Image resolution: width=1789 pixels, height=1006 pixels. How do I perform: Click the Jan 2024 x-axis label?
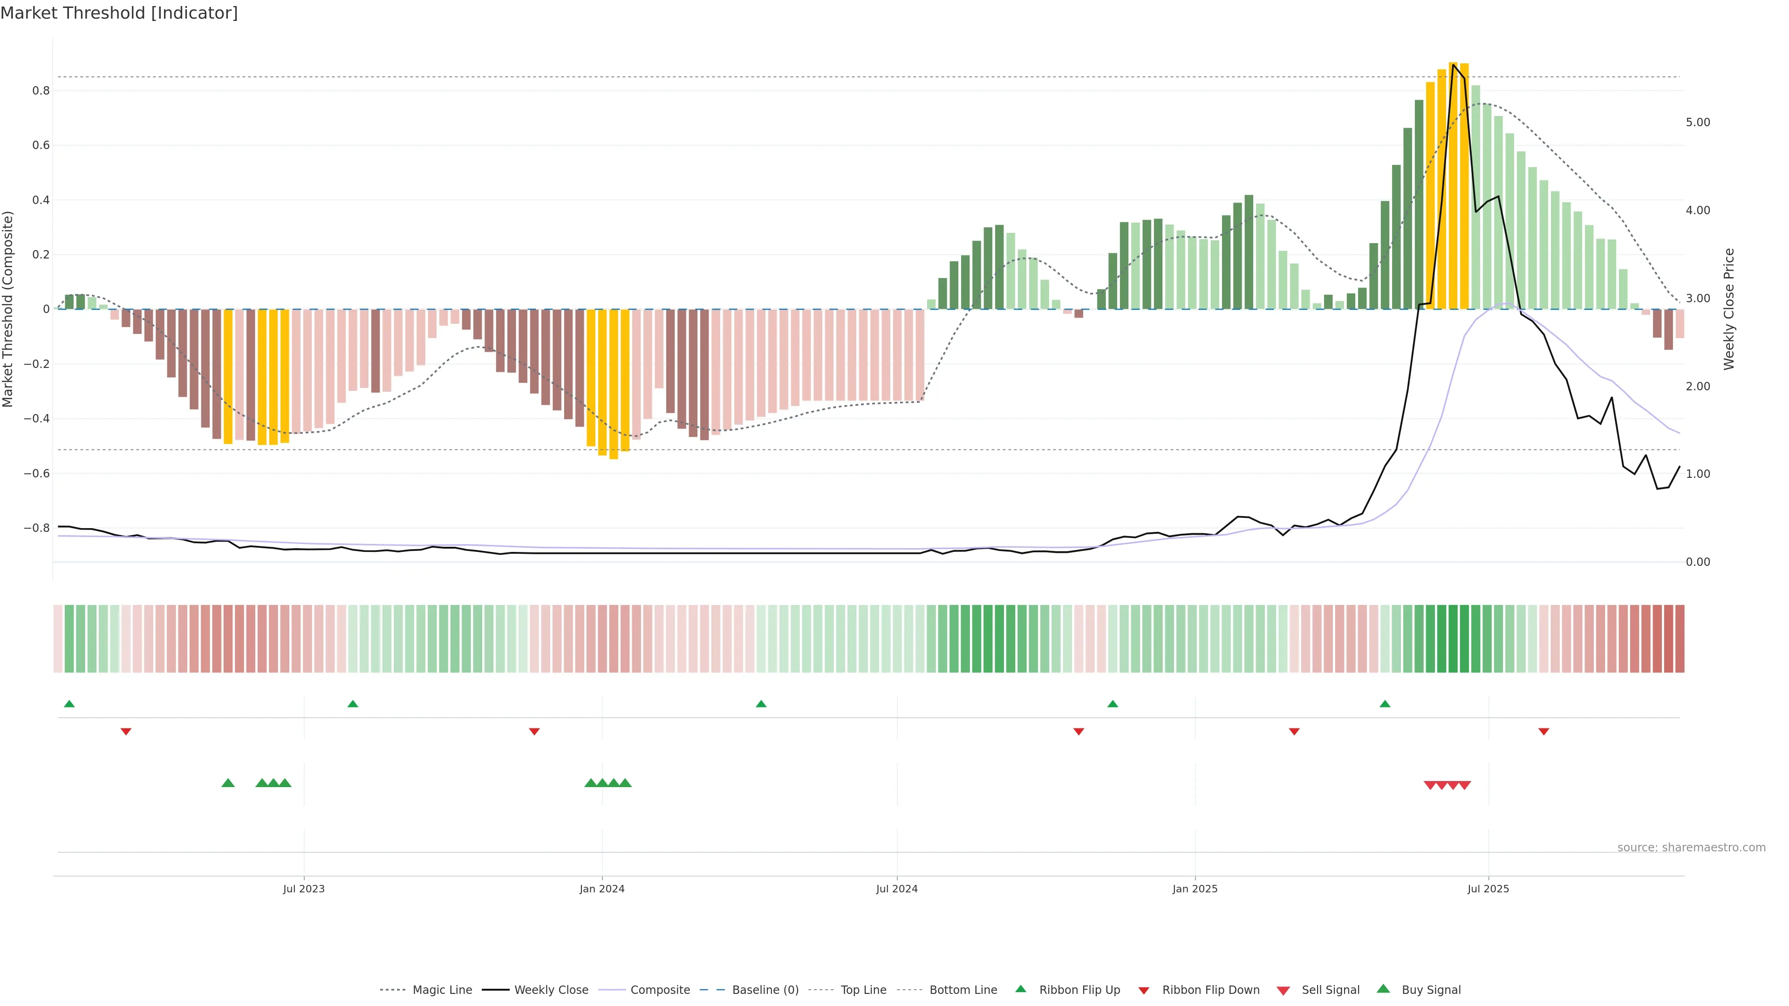(x=601, y=889)
